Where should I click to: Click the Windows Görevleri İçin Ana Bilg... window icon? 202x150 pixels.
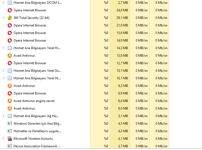(10, 124)
